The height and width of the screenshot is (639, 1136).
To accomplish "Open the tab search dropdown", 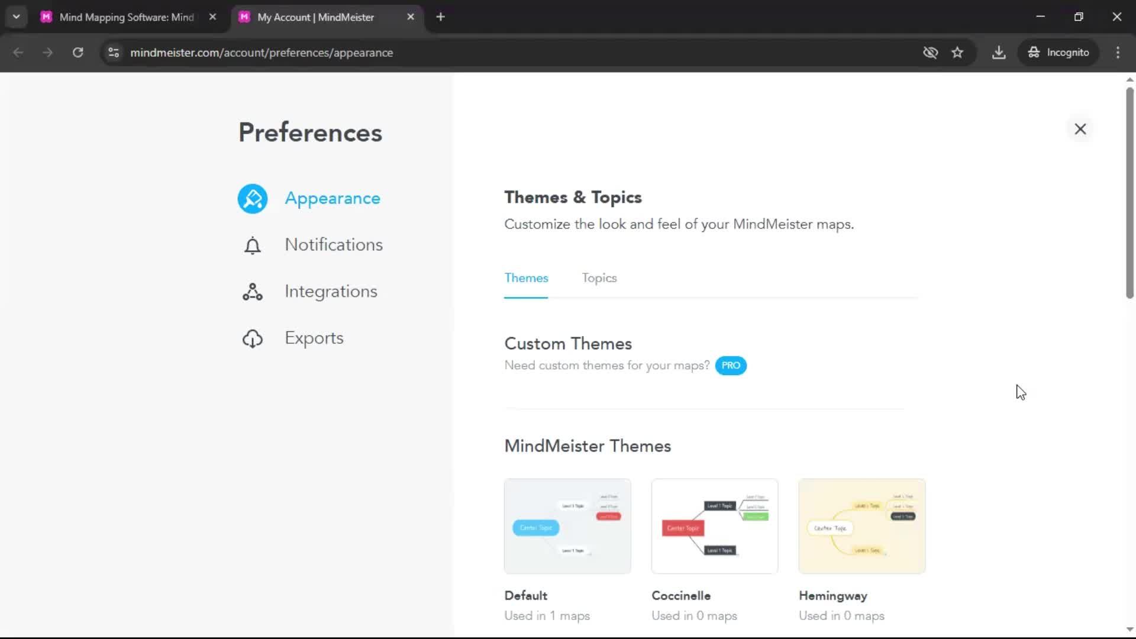I will pyautogui.click(x=16, y=17).
